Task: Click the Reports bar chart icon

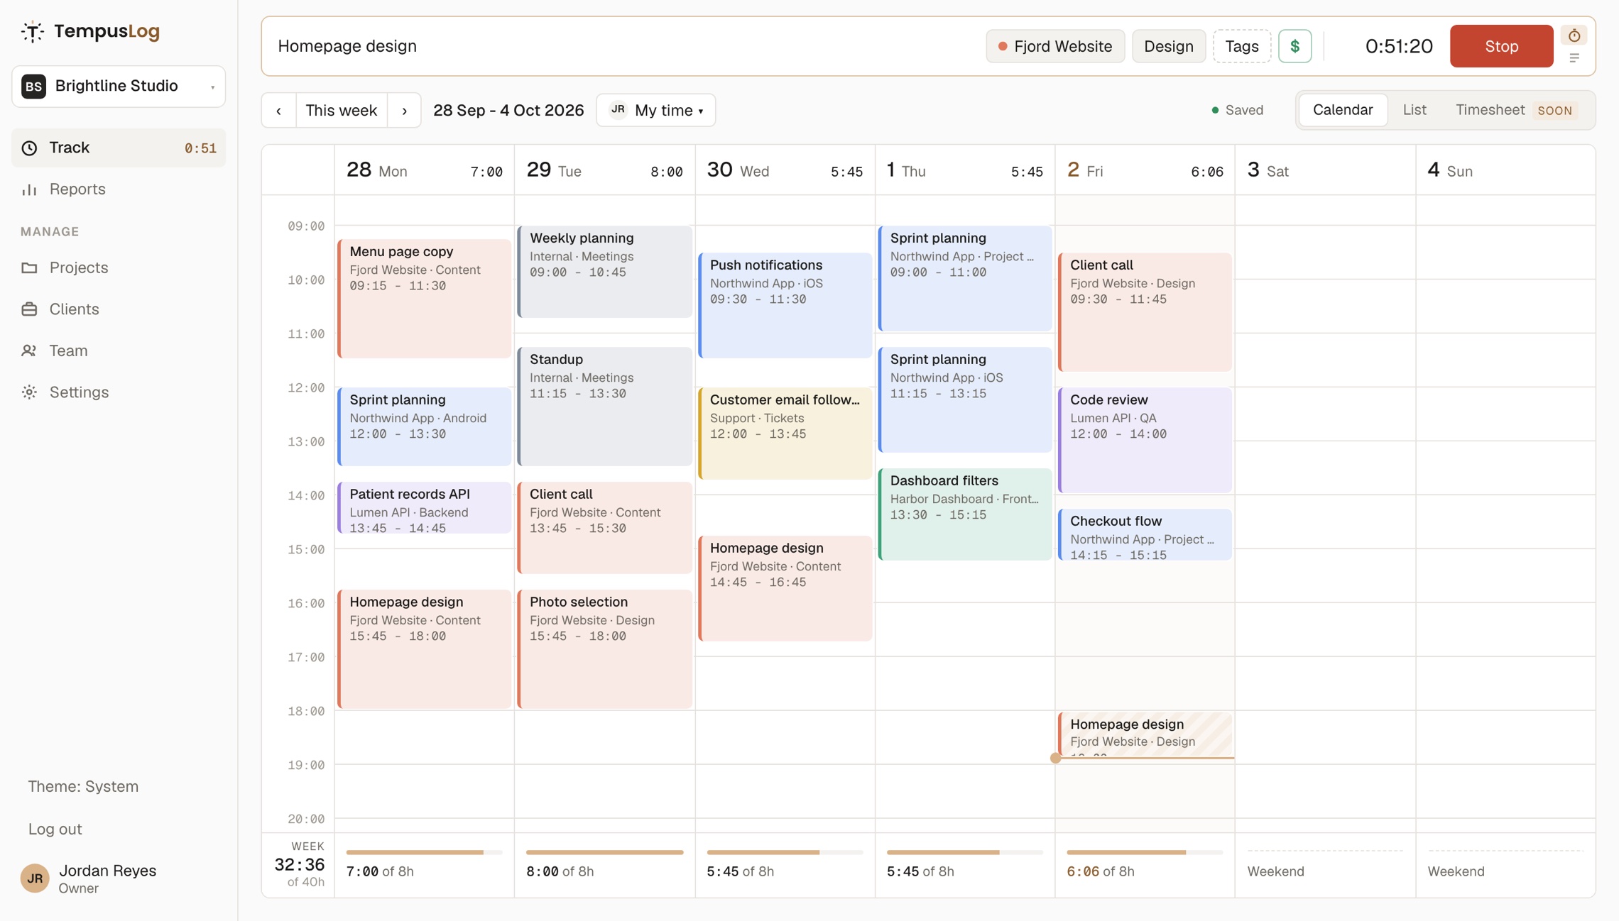Action: click(29, 189)
